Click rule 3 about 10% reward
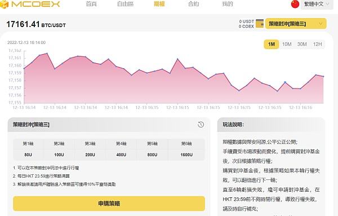Viewport: 338px width, 216px height. (x=64, y=184)
